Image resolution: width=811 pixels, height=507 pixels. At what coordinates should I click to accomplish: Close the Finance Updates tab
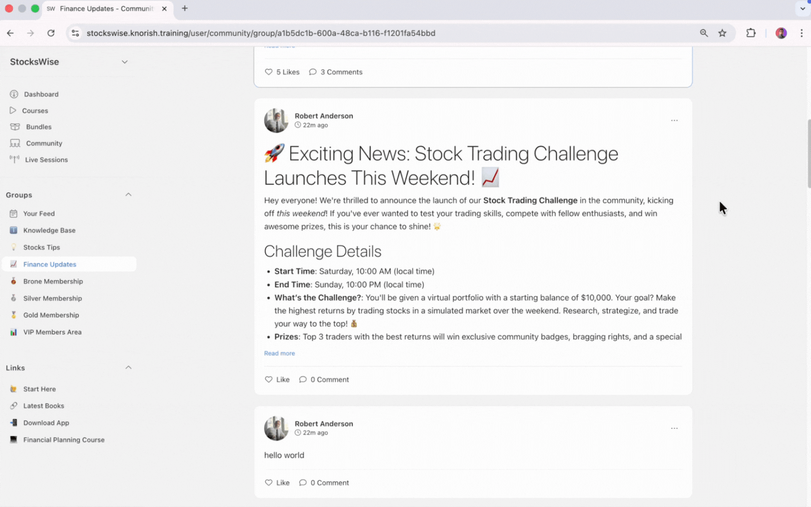pos(164,8)
